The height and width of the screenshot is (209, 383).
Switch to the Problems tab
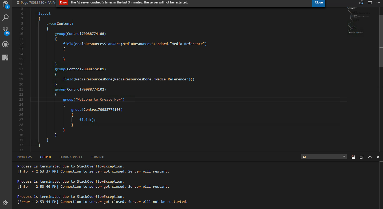[25, 157]
